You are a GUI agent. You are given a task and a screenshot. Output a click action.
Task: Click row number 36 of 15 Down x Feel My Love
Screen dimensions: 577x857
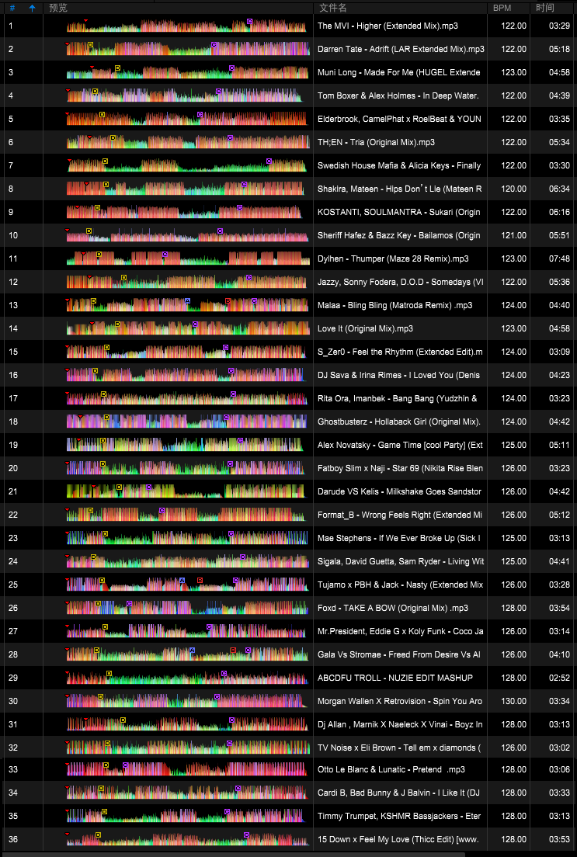click(x=13, y=839)
